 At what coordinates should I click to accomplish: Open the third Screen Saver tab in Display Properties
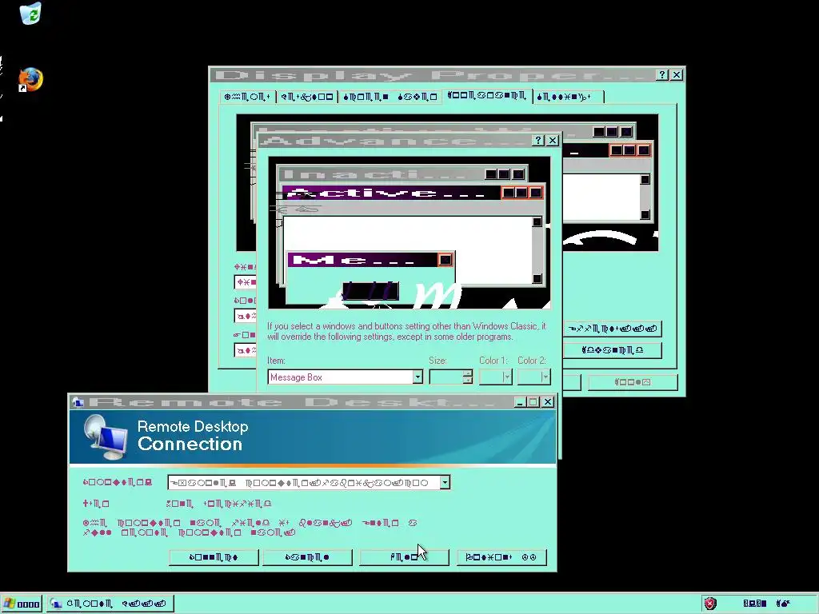(390, 97)
